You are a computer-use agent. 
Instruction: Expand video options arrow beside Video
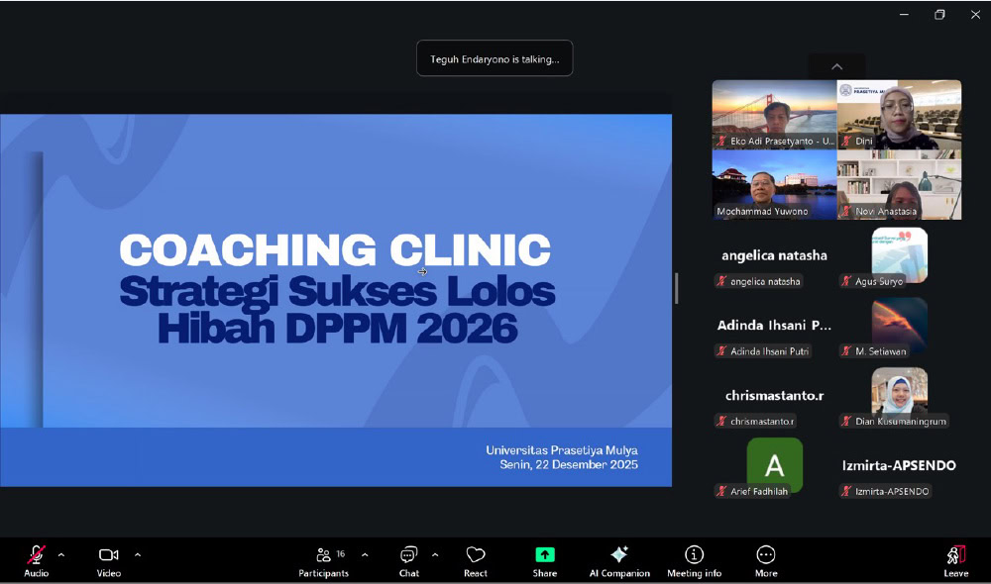pyautogui.click(x=137, y=555)
